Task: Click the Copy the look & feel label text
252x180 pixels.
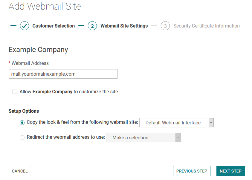Action: [82, 122]
